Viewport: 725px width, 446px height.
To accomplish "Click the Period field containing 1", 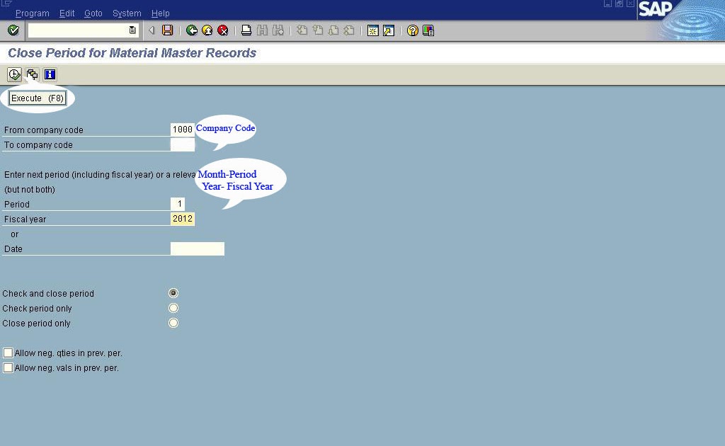I will [x=178, y=204].
